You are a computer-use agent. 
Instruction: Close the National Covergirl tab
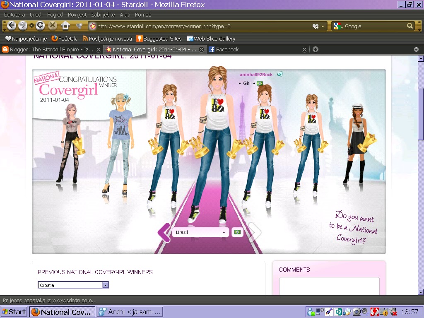click(x=202, y=50)
